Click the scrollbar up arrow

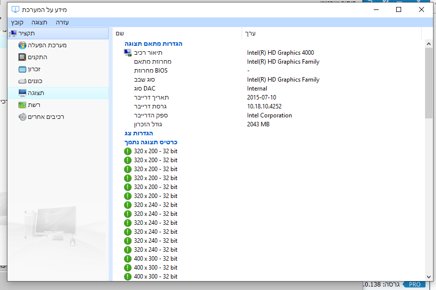[x=429, y=44]
